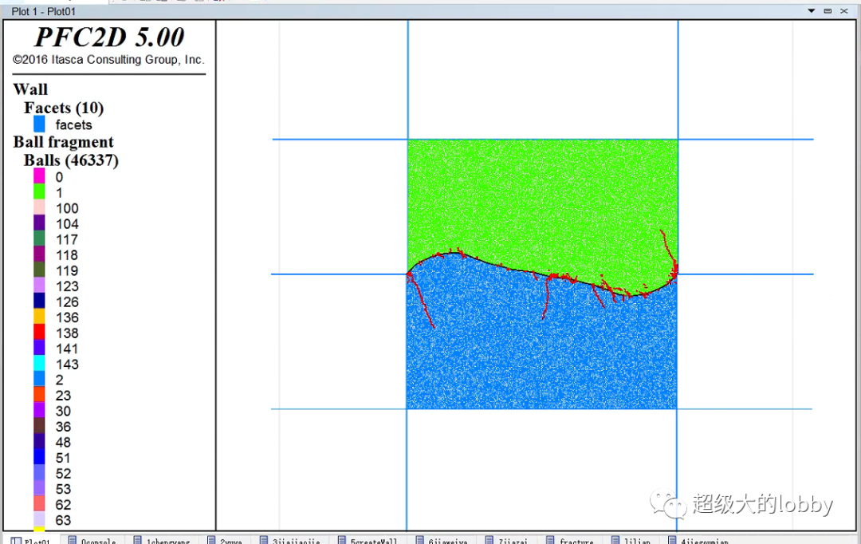Click fragment label '36' in legend
Viewport: 861px width, 544px height.
click(63, 427)
